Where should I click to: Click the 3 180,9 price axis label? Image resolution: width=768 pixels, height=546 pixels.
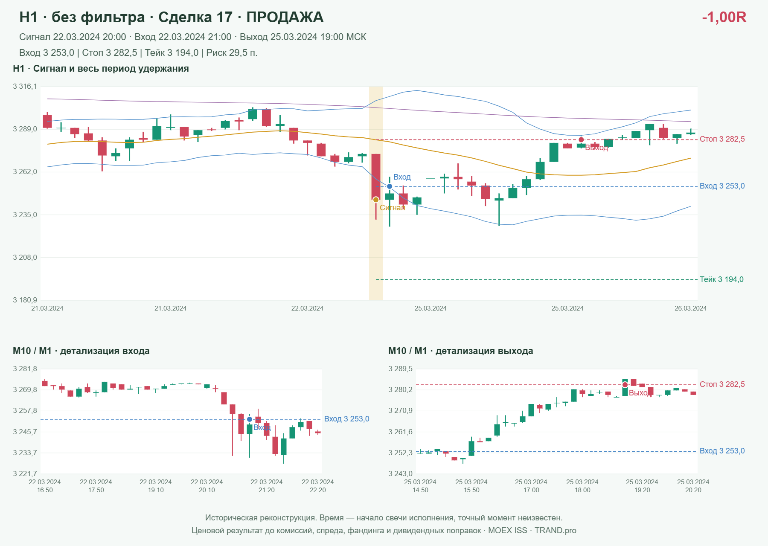(25, 300)
